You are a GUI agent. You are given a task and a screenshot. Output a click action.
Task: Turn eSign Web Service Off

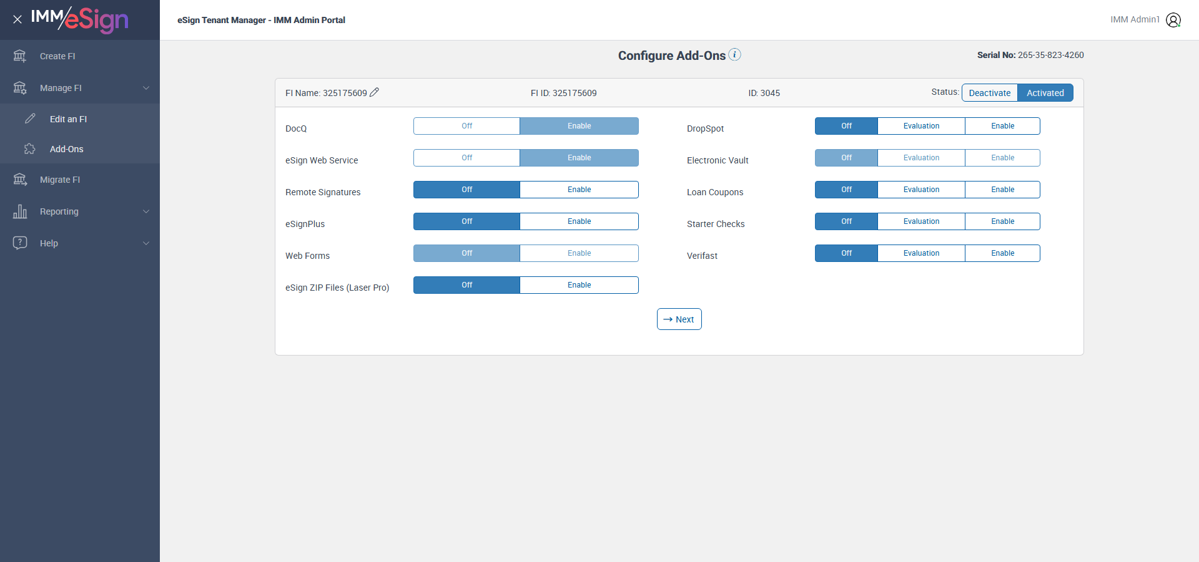(466, 158)
